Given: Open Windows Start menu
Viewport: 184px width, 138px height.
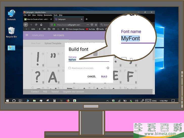Looking at the screenshot, I should pos(7,101).
